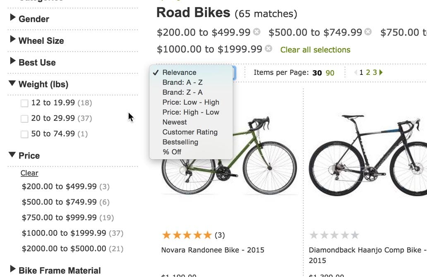
Task: Check the 12 to 19.99 weight box
Action: (24, 103)
